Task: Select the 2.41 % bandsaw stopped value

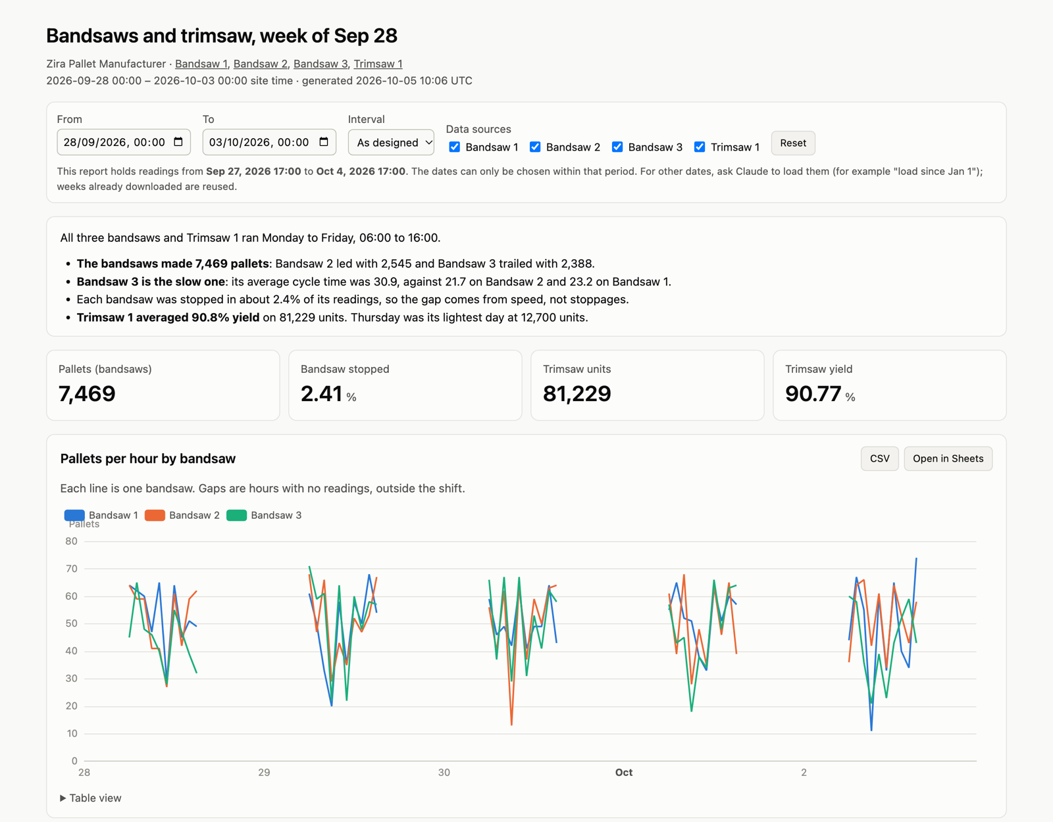Action: pyautogui.click(x=328, y=394)
